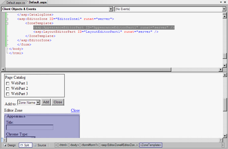Select the Default.aspx tab
Screen dimensions: 228x149
tap(38, 2)
